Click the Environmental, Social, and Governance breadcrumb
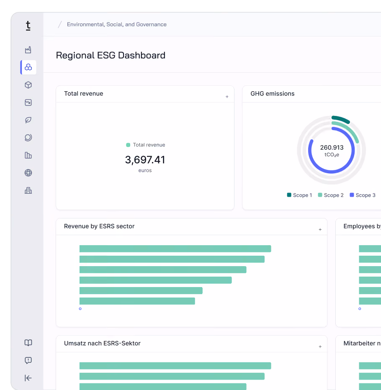The height and width of the screenshot is (390, 381). 116,24
